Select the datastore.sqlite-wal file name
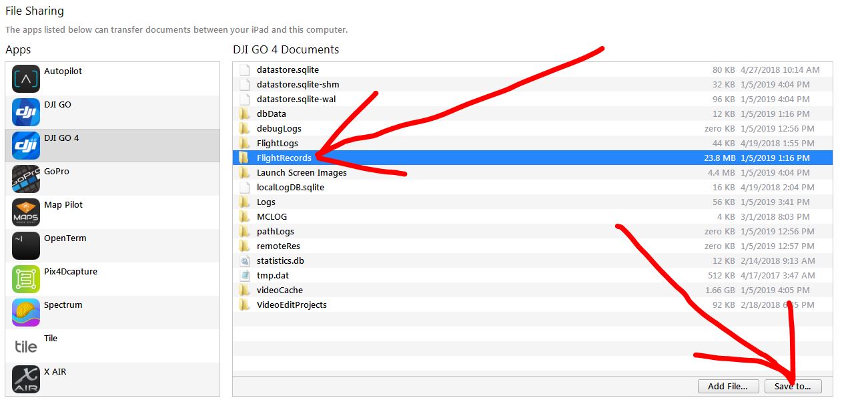The width and height of the screenshot is (844, 402). point(296,99)
